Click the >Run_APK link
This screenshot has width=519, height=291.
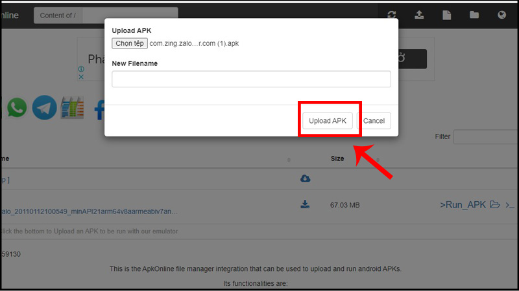point(463,205)
